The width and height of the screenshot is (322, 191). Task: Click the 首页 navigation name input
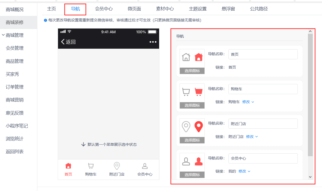tap(263, 54)
